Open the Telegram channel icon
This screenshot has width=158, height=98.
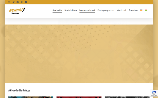click(x=13, y=2)
